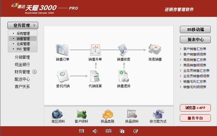Open the 销售收款 icon
Screen dimensions: 217x136
[x=124, y=50]
